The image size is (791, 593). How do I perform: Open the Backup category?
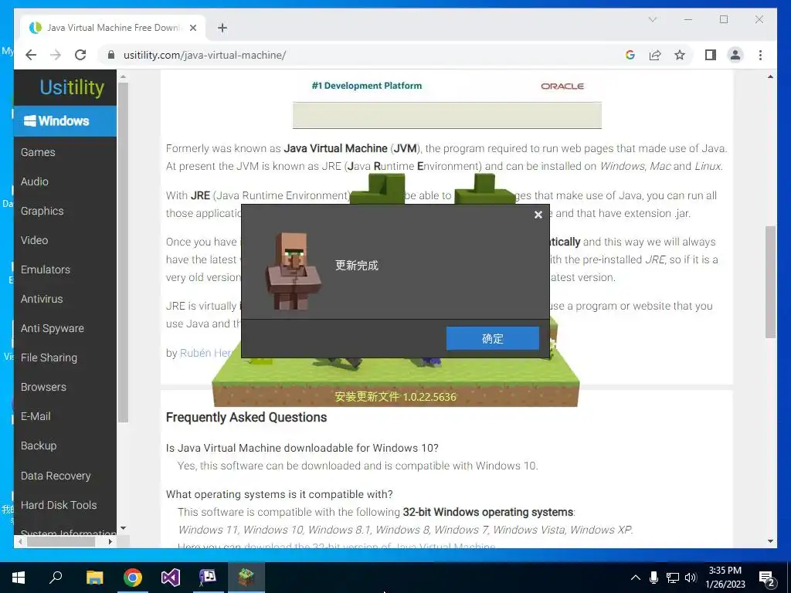point(39,446)
